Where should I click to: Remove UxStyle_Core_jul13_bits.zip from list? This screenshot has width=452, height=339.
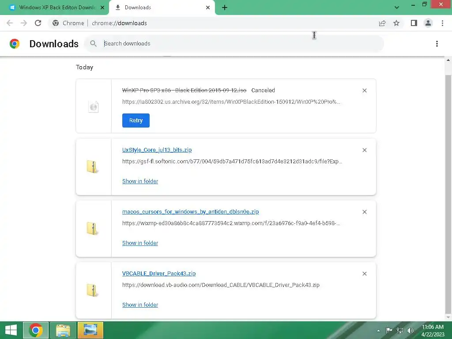pos(364,150)
